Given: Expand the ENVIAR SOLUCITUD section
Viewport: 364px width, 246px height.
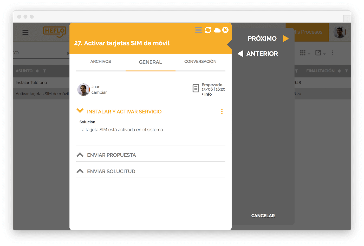Looking at the screenshot, I should (80, 171).
